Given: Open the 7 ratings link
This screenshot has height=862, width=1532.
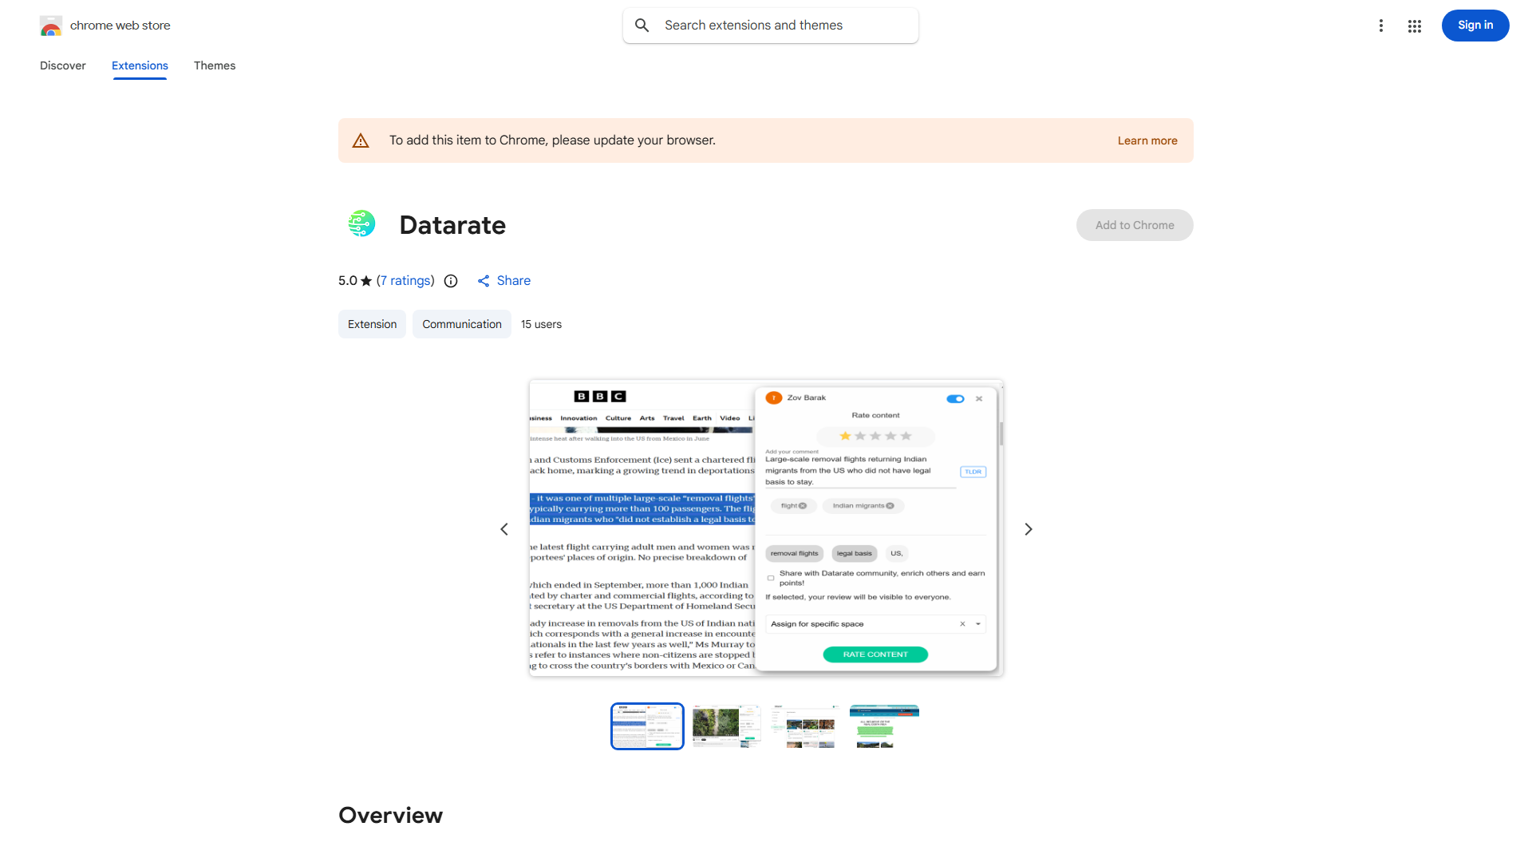Looking at the screenshot, I should pyautogui.click(x=405, y=281).
